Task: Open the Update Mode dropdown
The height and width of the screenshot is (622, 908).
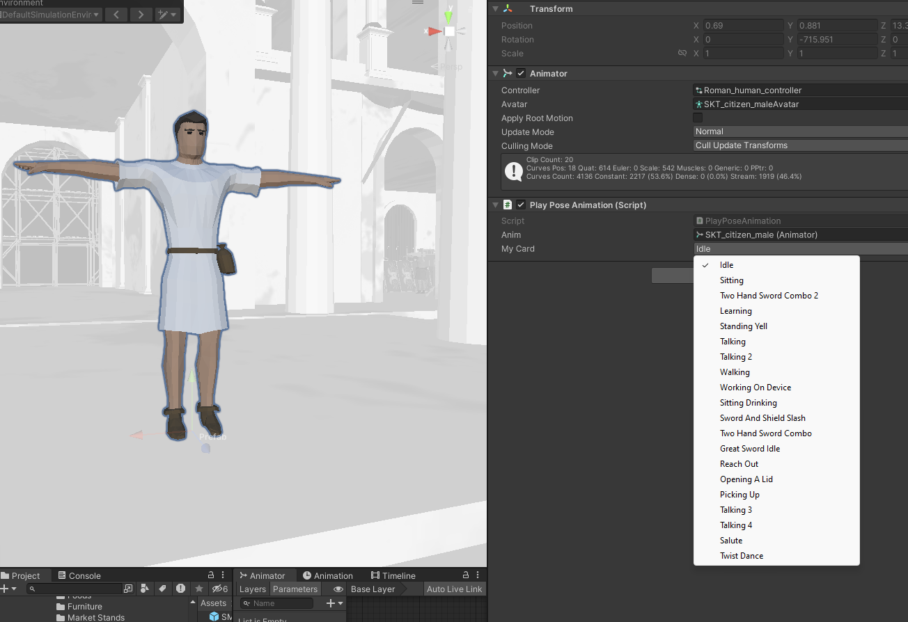Action: point(801,131)
